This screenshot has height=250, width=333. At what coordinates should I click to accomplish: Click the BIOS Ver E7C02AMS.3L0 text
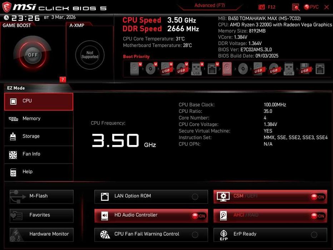tap(245, 50)
